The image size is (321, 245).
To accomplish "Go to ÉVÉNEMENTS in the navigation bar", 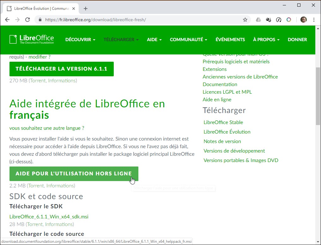I will [230, 40].
